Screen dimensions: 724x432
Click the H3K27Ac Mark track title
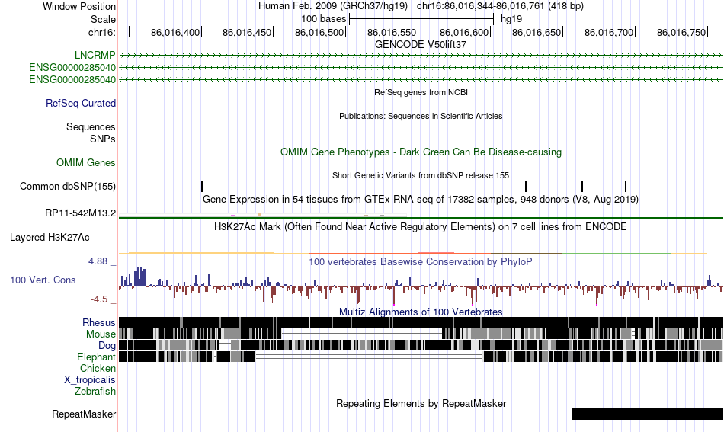tap(421, 226)
